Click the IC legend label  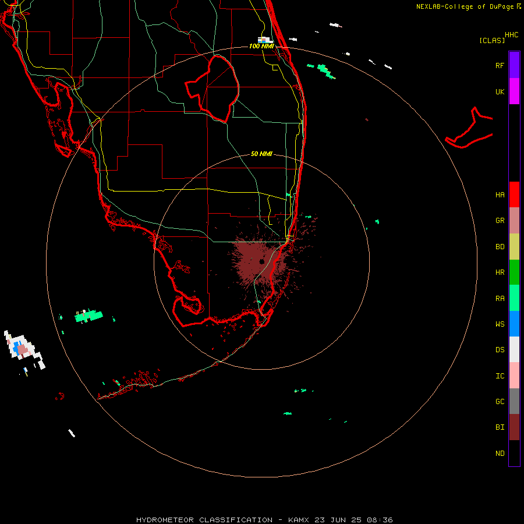500,376
